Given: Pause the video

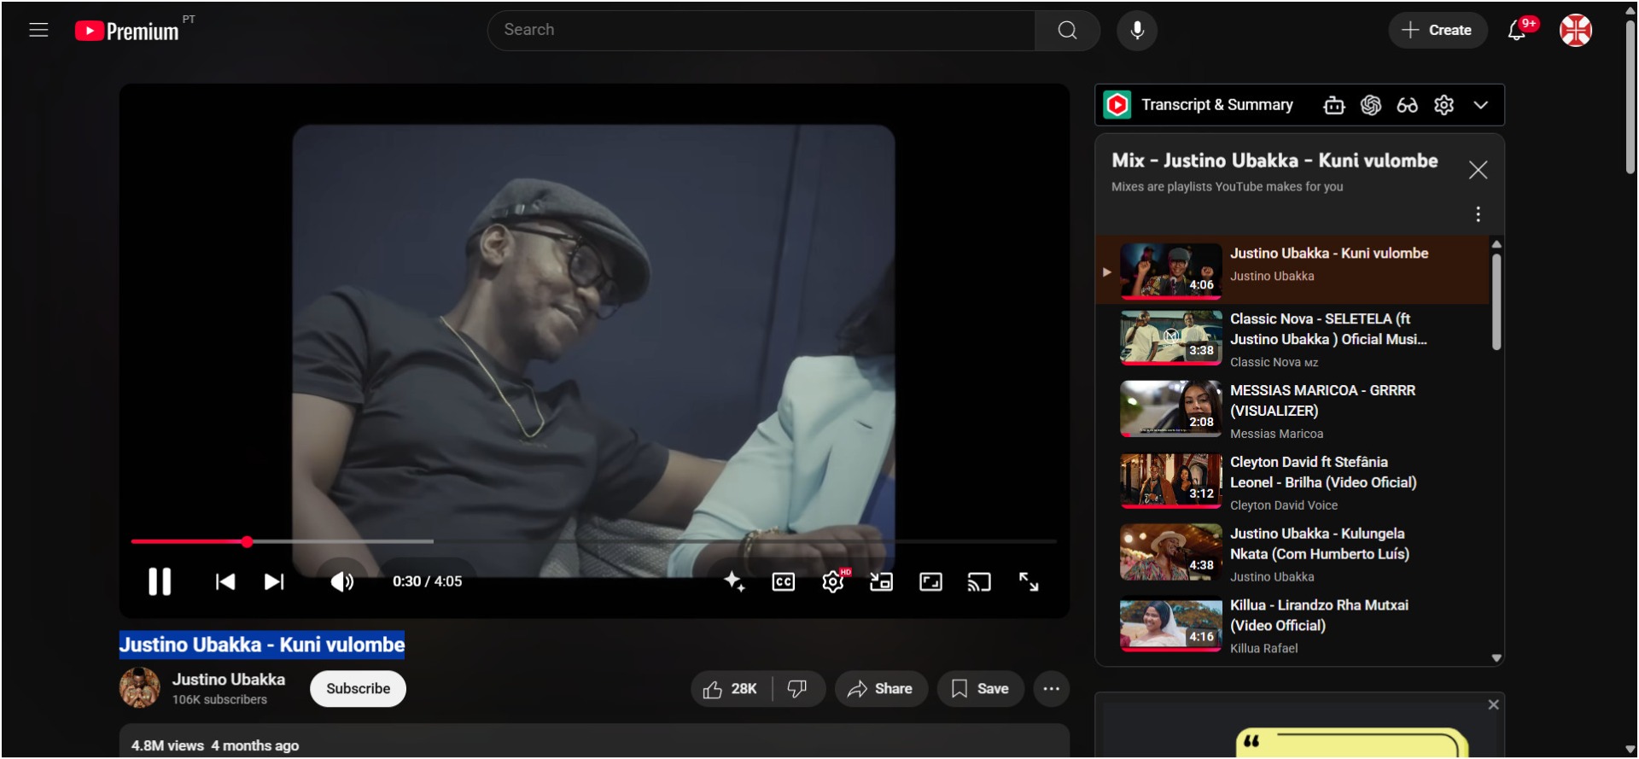Looking at the screenshot, I should (160, 582).
